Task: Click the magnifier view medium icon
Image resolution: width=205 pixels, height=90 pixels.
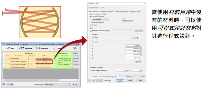Action: (x=46, y=63)
